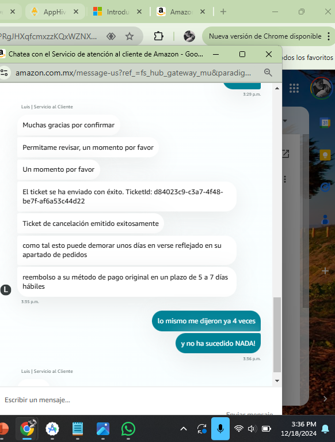The width and height of the screenshot is (335, 442).
Task: Open WhatsApp from the taskbar
Action: point(128,429)
